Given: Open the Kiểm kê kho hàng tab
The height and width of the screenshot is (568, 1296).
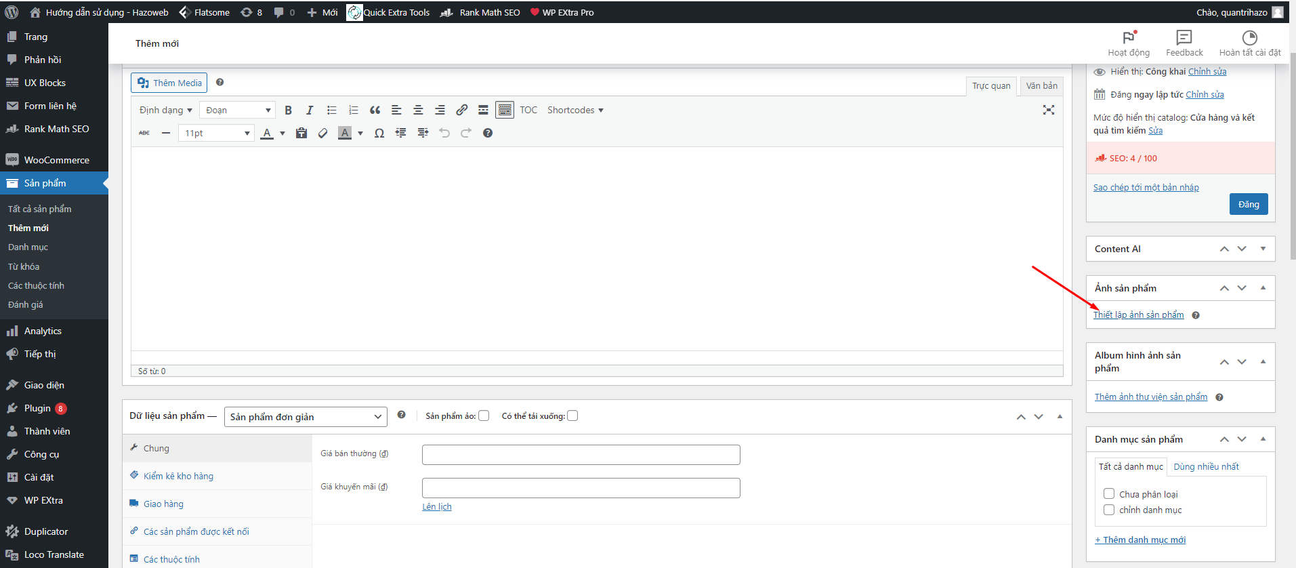Looking at the screenshot, I should pos(178,476).
